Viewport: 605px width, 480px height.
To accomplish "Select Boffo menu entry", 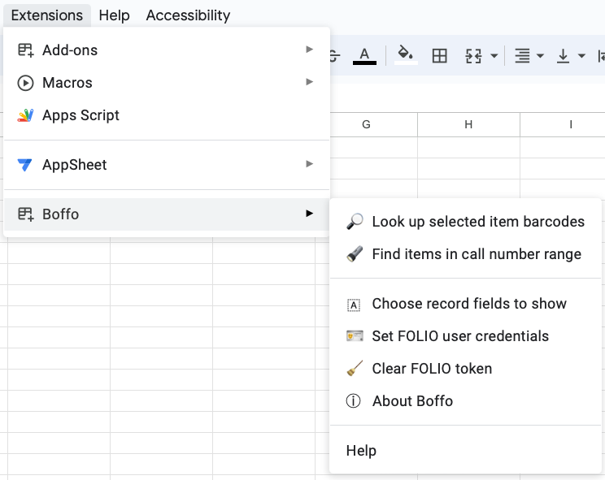I will (167, 214).
